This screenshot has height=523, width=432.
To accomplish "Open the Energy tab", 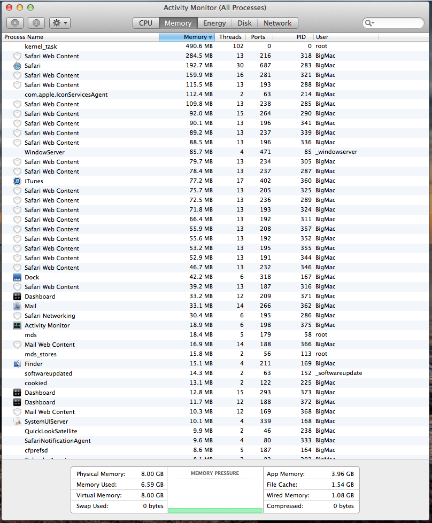I will 214,23.
